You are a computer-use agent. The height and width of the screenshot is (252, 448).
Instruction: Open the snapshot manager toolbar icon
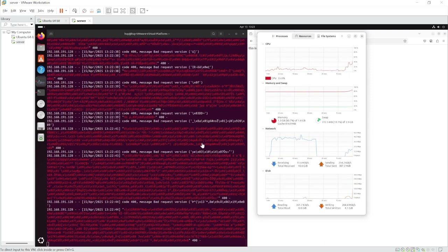(99, 11)
